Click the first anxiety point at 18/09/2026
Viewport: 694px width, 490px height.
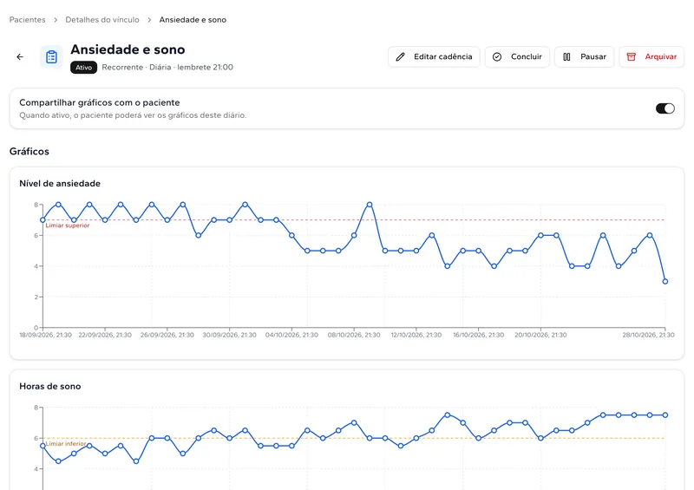coord(43,220)
